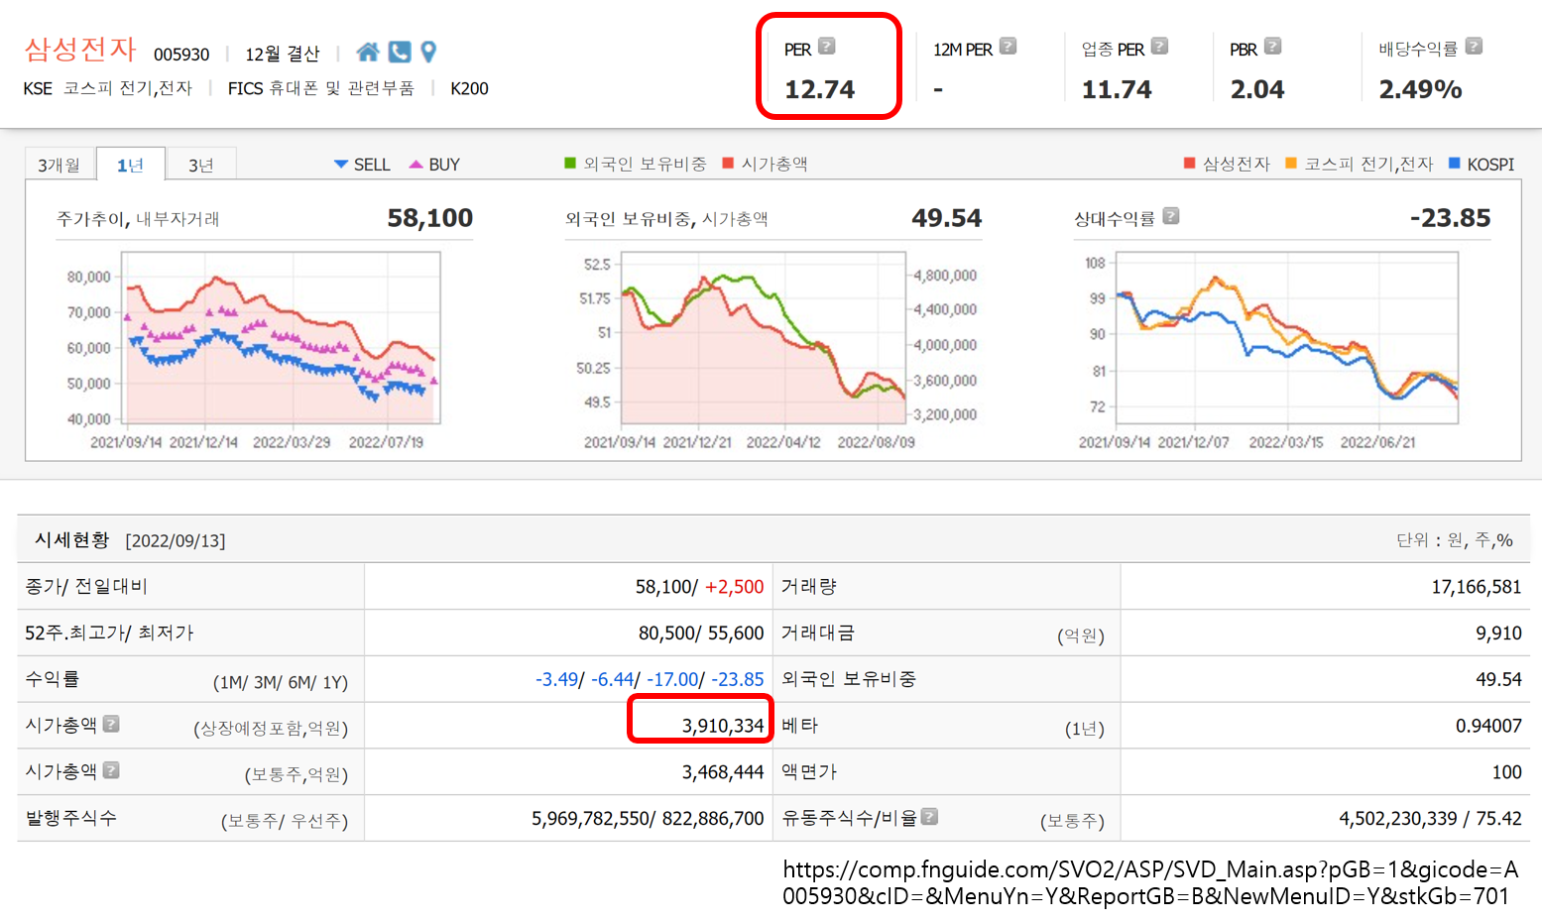This screenshot has width=1542, height=923.
Task: Click the 업종 PER value 11.74
Action: 1117,89
